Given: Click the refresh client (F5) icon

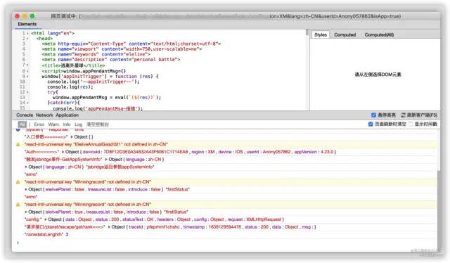Looking at the screenshot, I should (403, 115).
